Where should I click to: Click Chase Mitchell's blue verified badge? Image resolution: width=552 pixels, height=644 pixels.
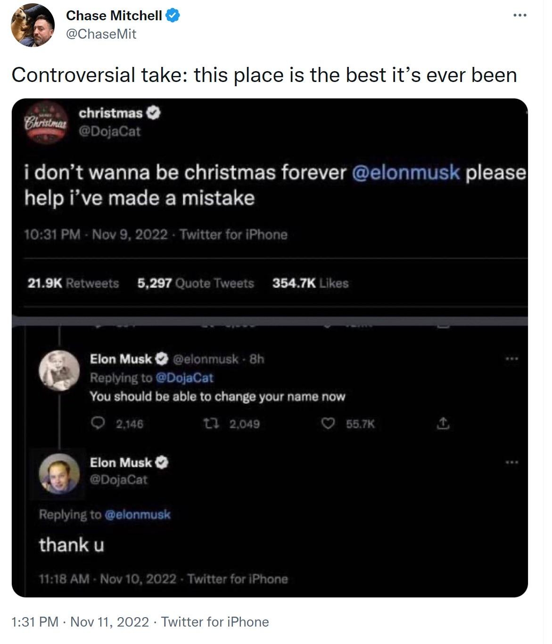173,16
